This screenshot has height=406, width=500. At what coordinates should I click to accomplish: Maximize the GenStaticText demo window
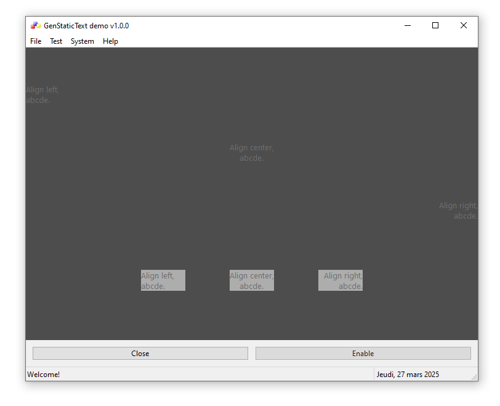coord(435,26)
